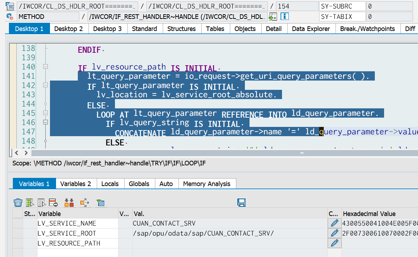
Task: Click the line number field showing 154
Action: (297, 6)
